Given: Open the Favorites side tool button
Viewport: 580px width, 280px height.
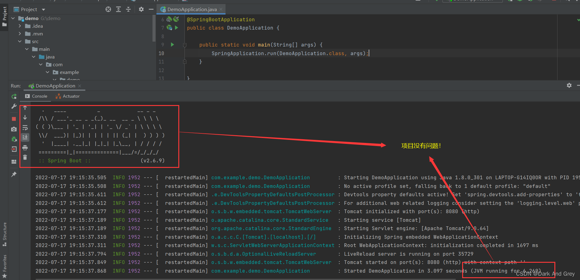Looking at the screenshot, I should pos(4,267).
